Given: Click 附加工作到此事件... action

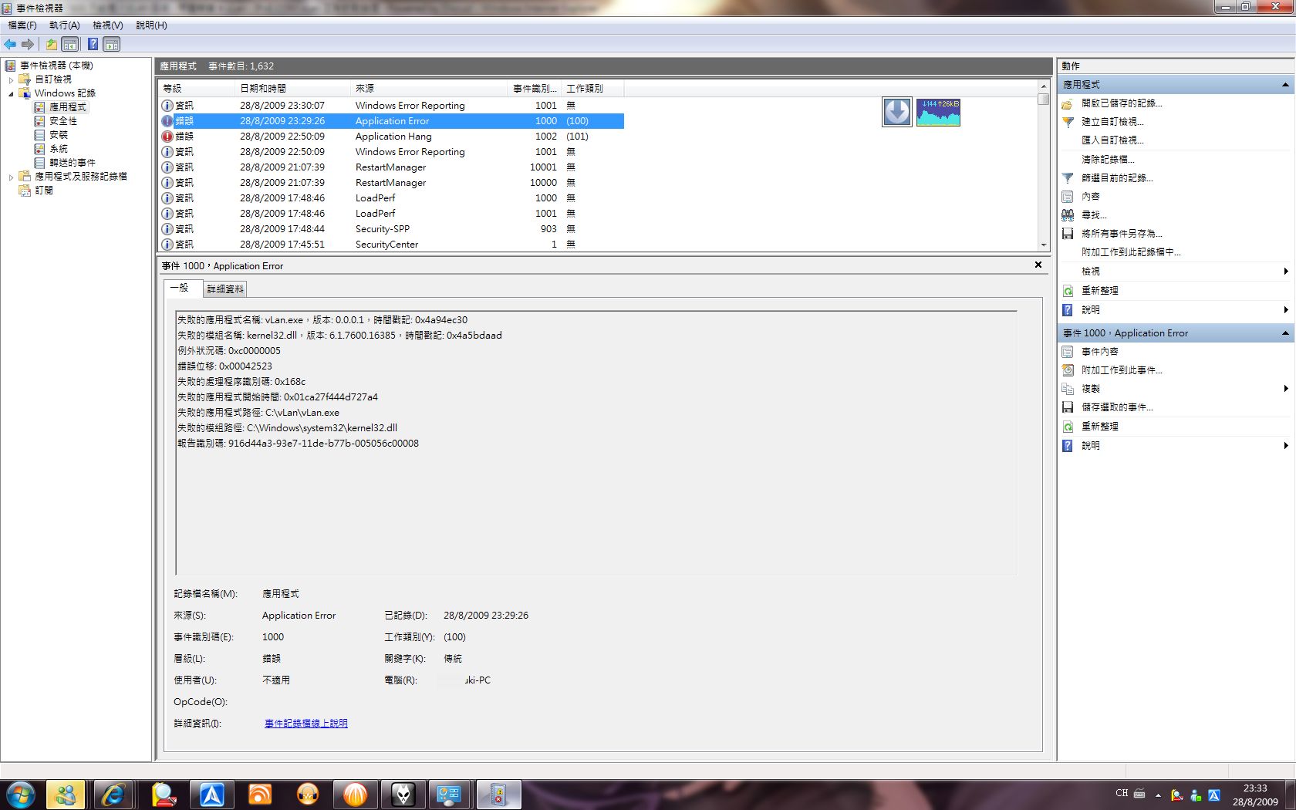Looking at the screenshot, I should [1122, 370].
